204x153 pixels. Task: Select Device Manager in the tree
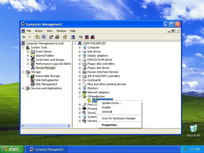coord(46,68)
